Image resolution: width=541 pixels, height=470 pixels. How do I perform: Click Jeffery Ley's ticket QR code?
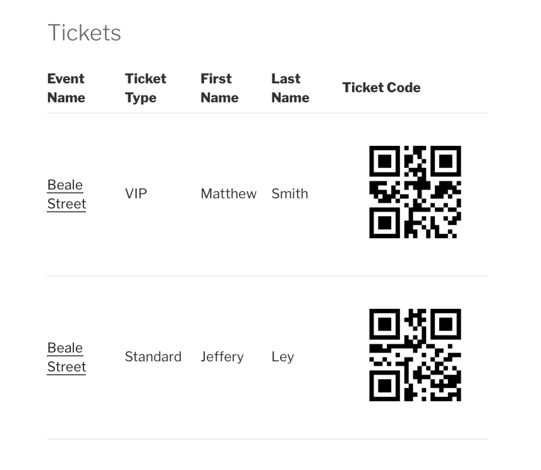415,355
